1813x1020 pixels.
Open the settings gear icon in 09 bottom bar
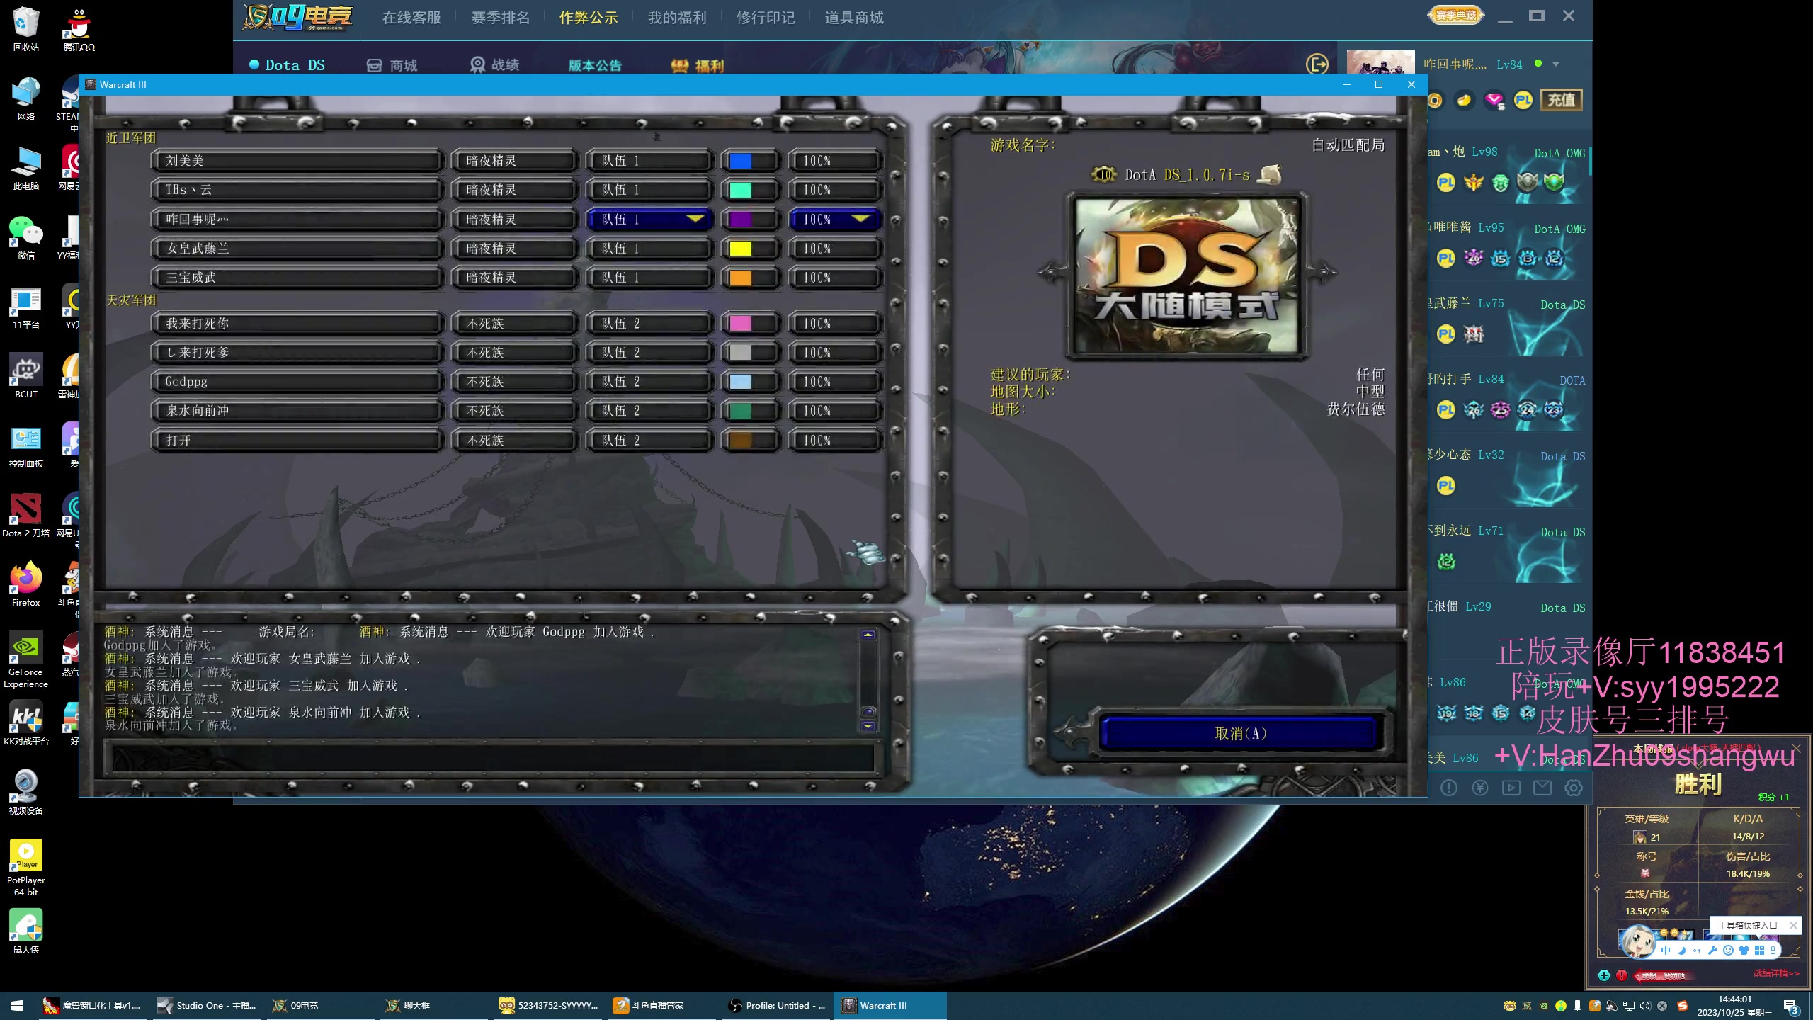click(1574, 788)
